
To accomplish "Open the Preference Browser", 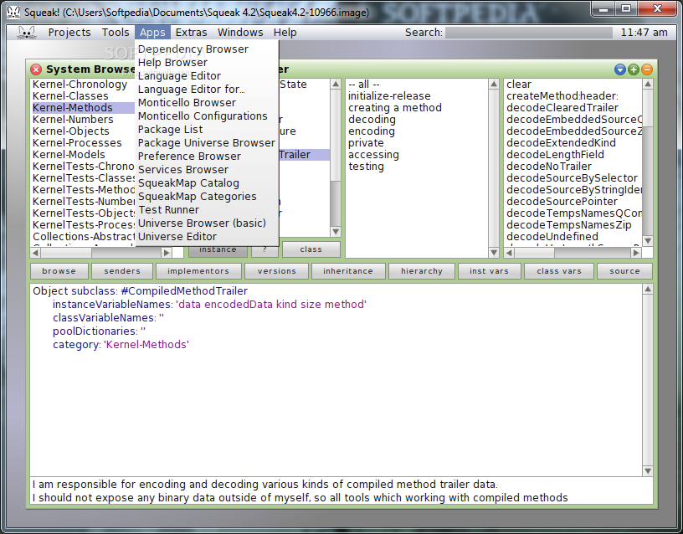I will (207, 157).
